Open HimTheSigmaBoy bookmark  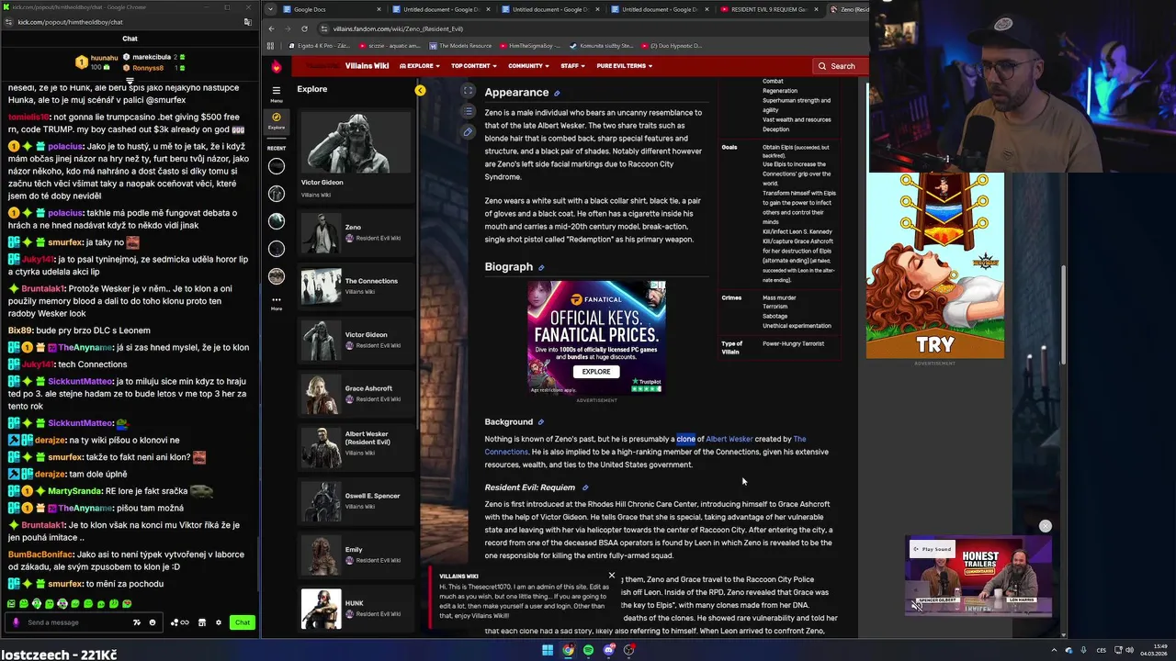click(530, 46)
